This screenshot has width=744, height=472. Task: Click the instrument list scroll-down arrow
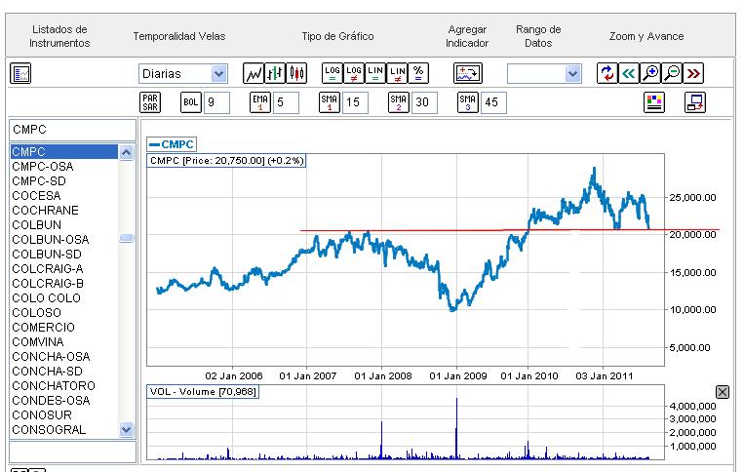(126, 429)
